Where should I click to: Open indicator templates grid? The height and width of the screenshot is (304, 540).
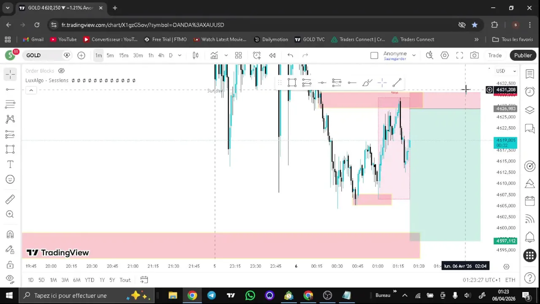click(238, 55)
